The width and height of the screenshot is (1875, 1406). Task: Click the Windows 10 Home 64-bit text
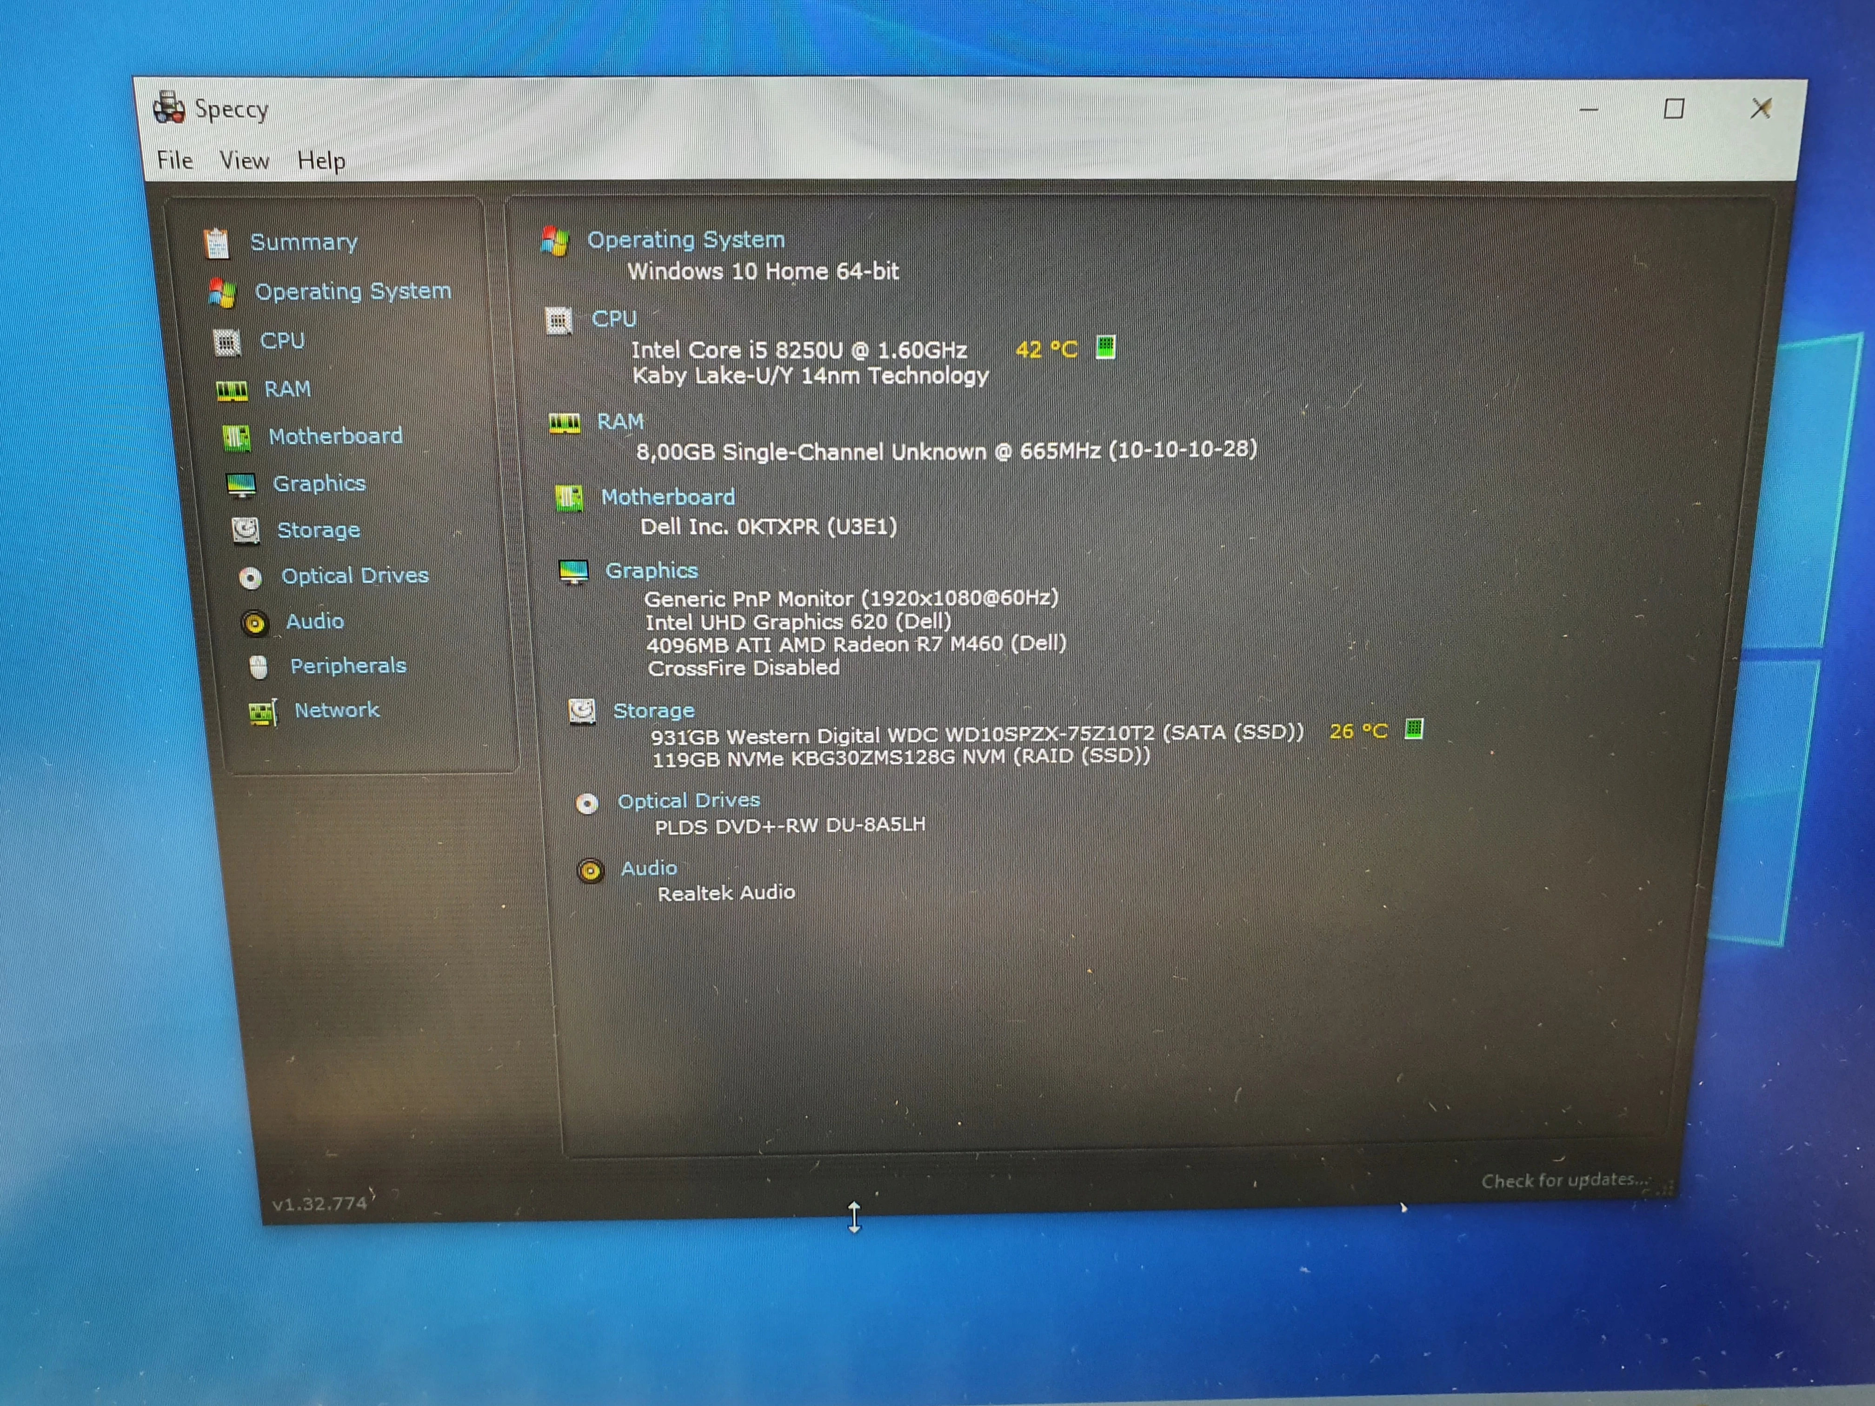pyautogui.click(x=763, y=271)
